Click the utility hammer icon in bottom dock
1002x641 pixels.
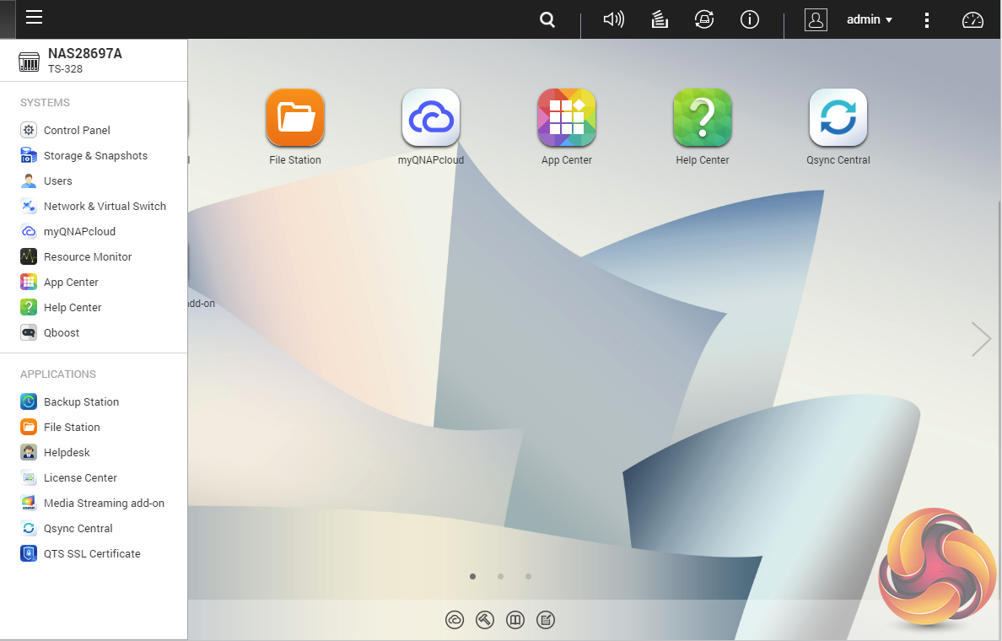485,620
